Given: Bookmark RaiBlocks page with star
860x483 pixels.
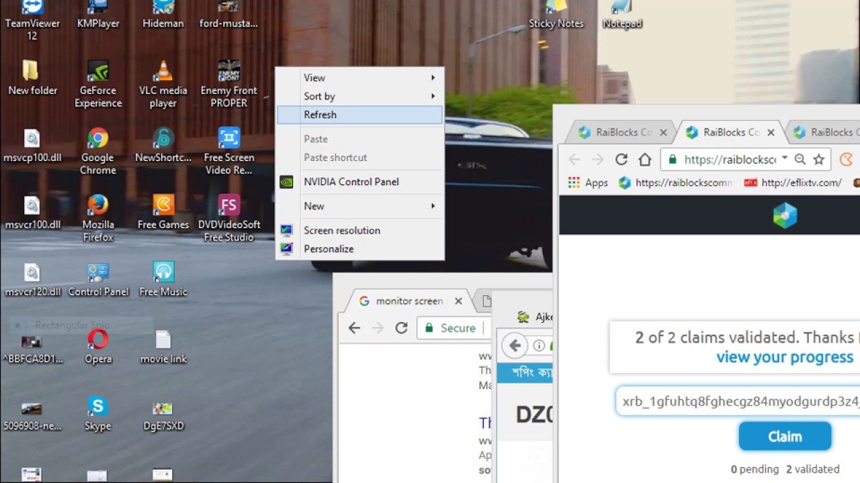Looking at the screenshot, I should 818,159.
